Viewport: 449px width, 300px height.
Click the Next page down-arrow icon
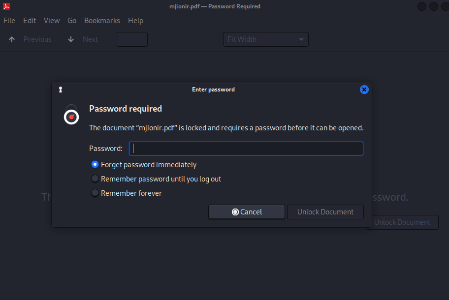click(71, 39)
